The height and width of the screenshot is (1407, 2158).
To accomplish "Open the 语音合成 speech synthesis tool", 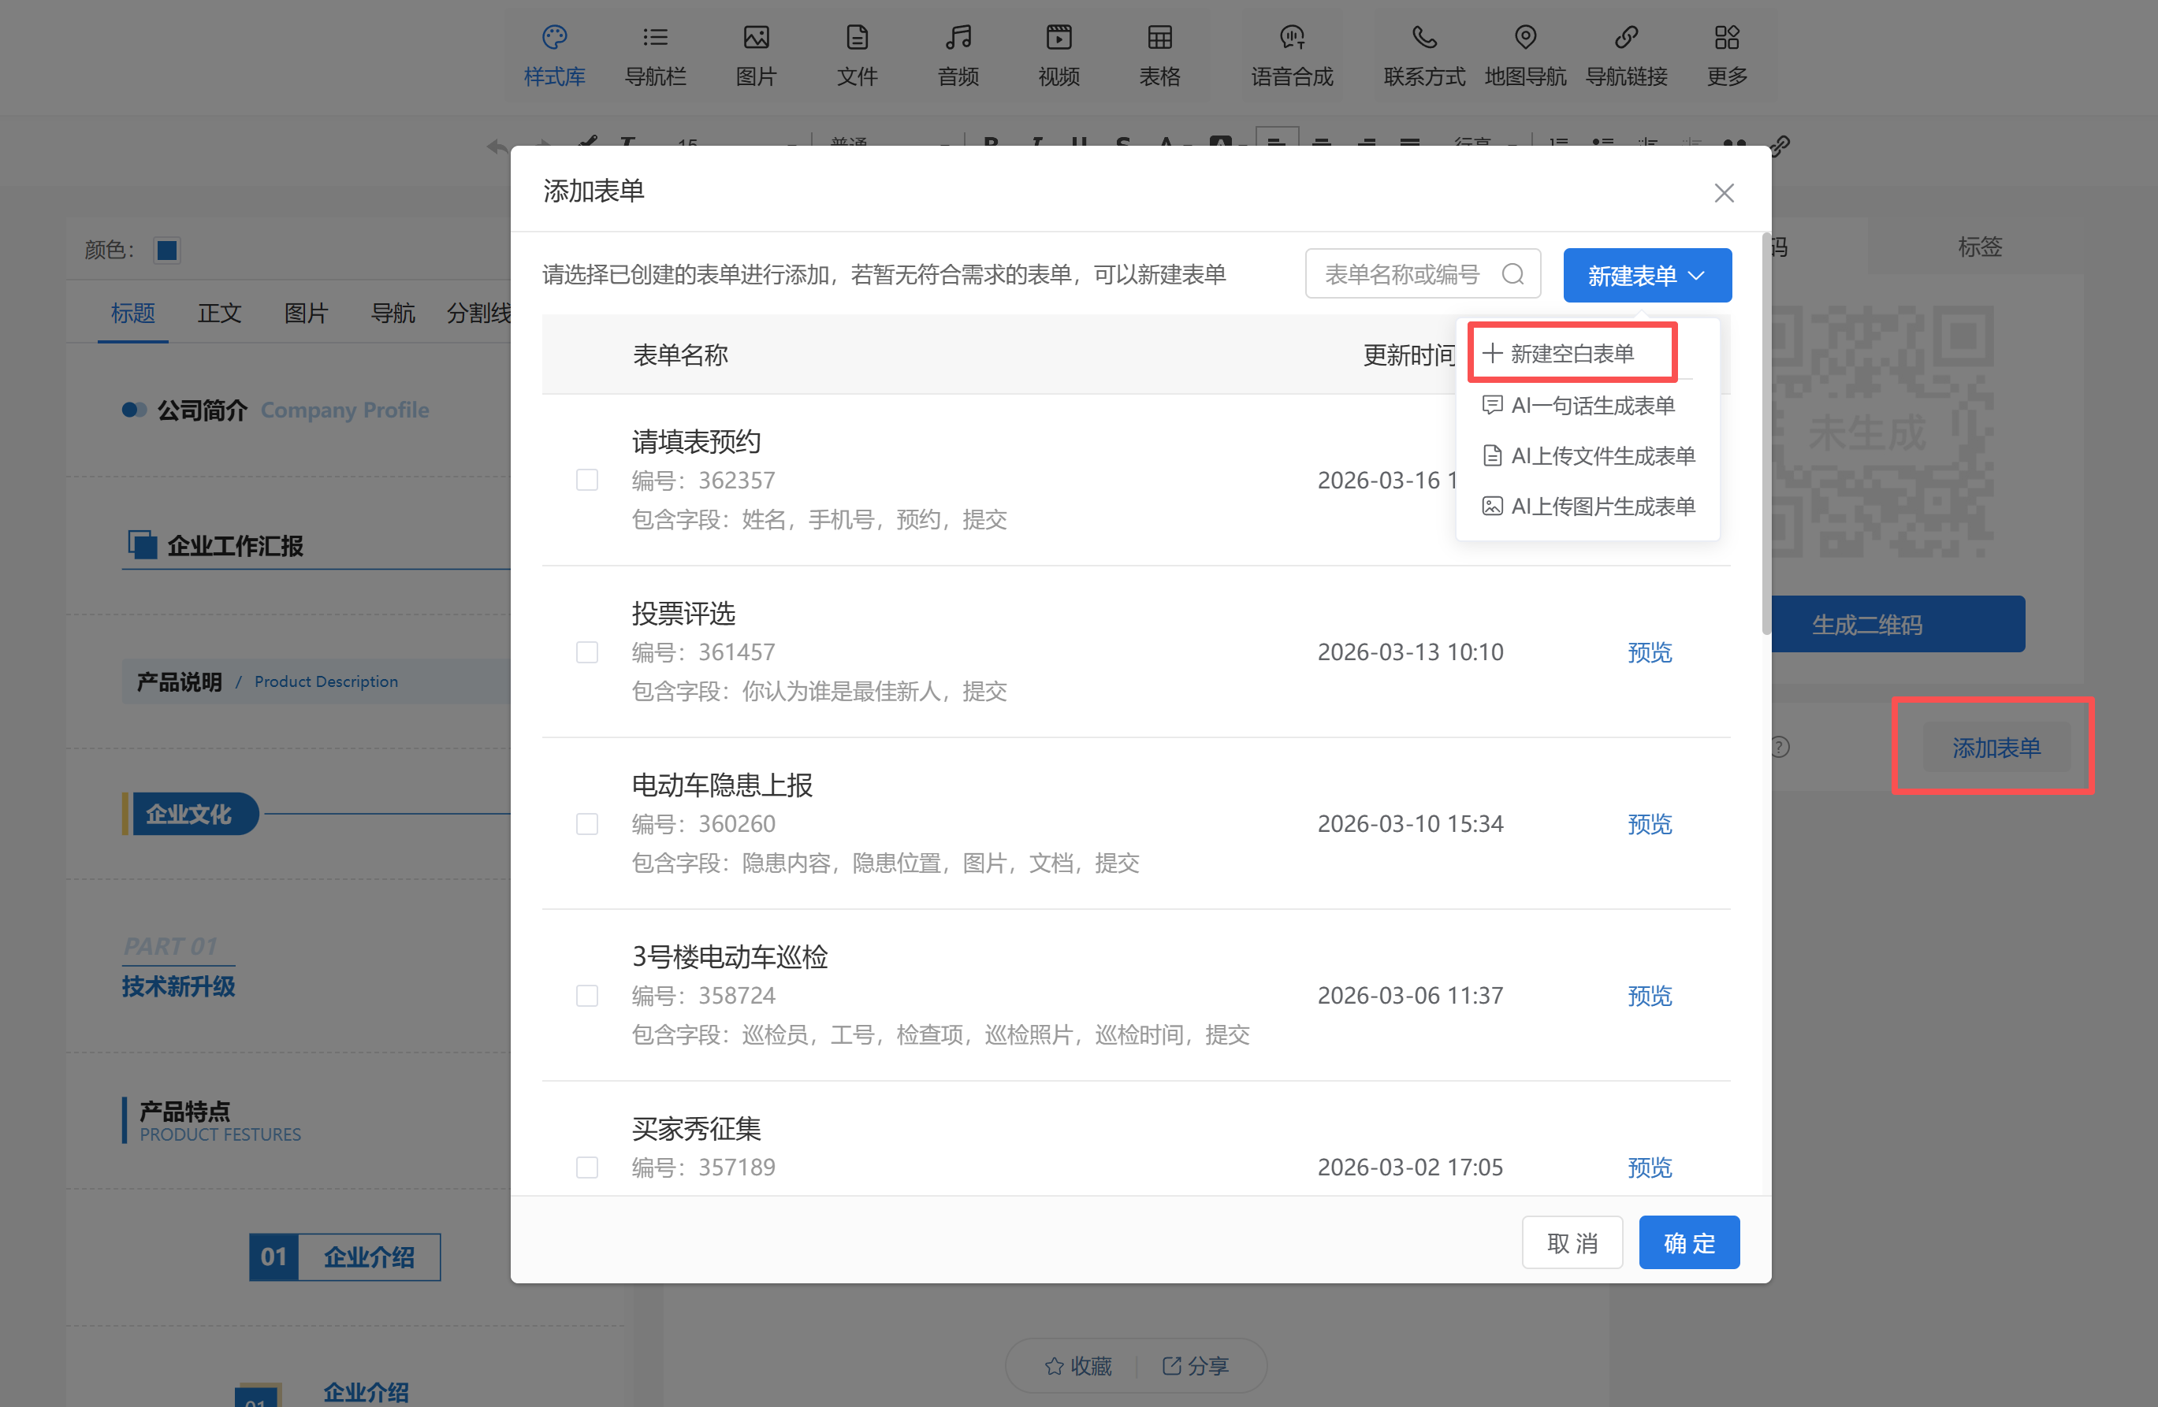I will (x=1291, y=38).
